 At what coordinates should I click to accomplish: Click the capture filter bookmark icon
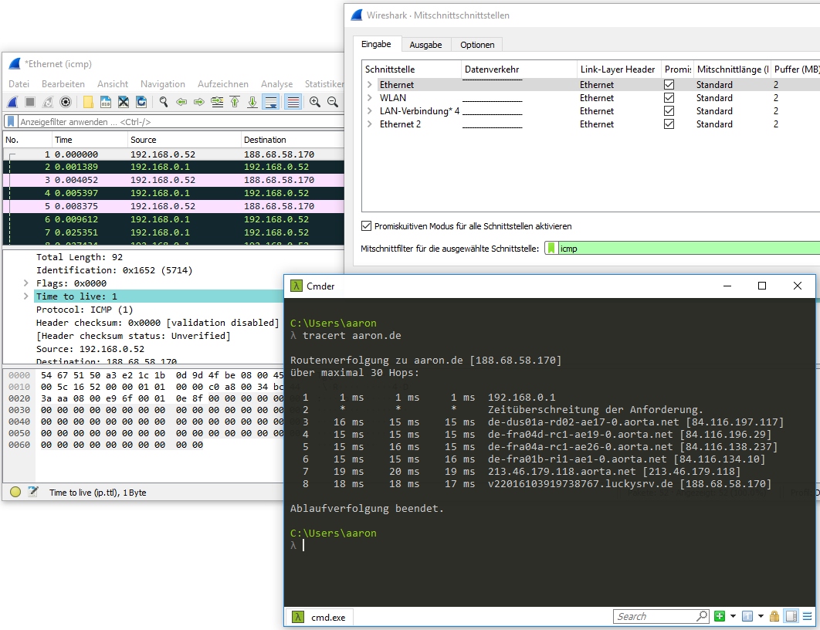(x=551, y=249)
